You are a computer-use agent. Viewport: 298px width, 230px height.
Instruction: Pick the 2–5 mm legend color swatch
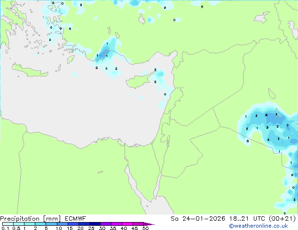point(40,224)
